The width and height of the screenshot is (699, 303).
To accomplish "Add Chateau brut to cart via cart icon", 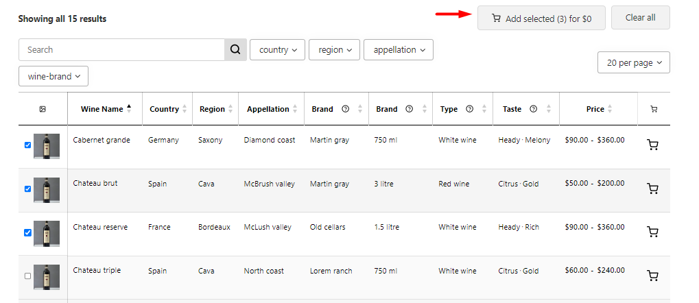I will [x=652, y=189].
